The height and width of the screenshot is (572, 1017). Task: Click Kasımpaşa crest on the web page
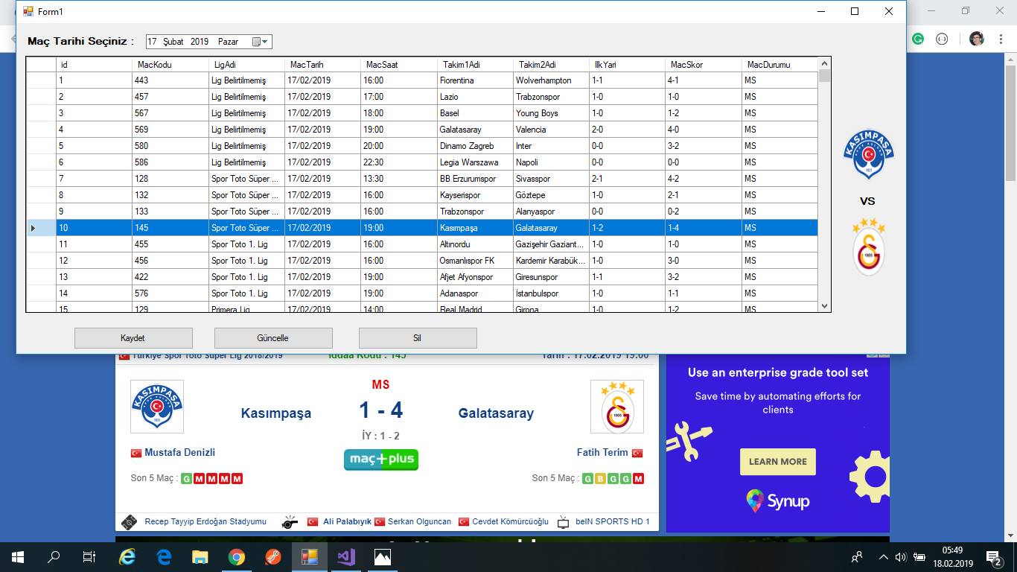click(x=157, y=407)
